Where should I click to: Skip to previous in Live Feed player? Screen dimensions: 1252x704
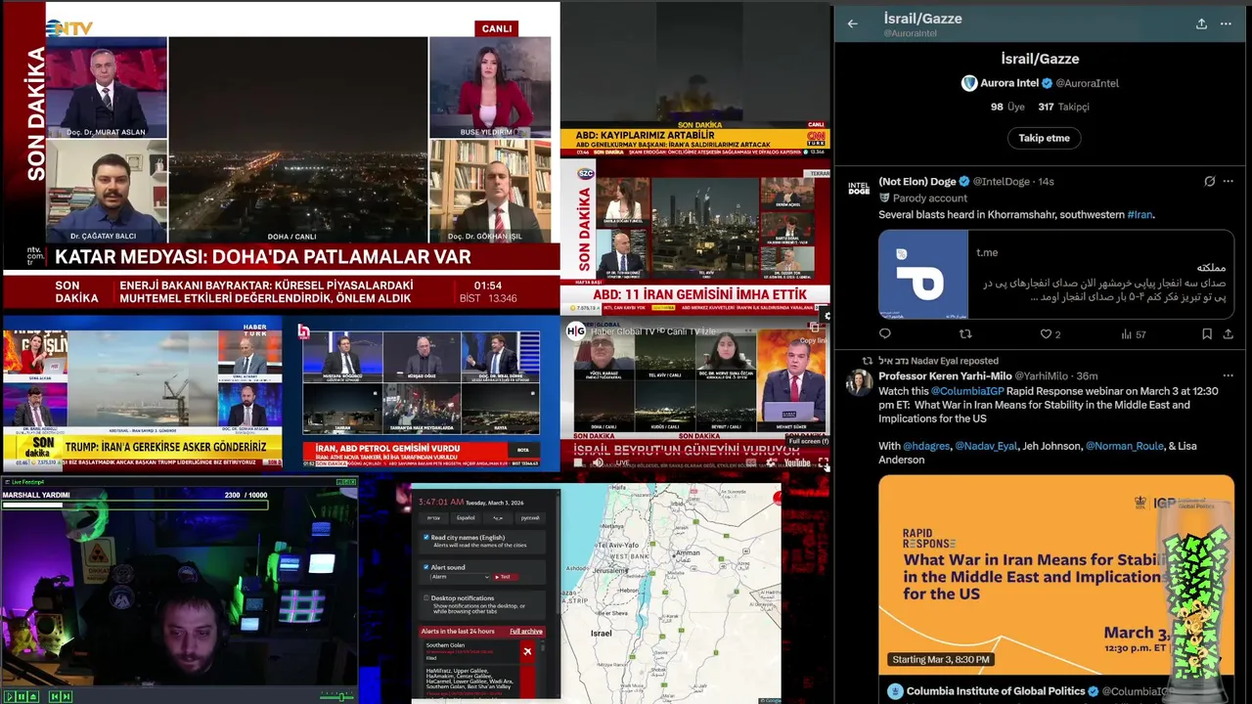pos(55,696)
